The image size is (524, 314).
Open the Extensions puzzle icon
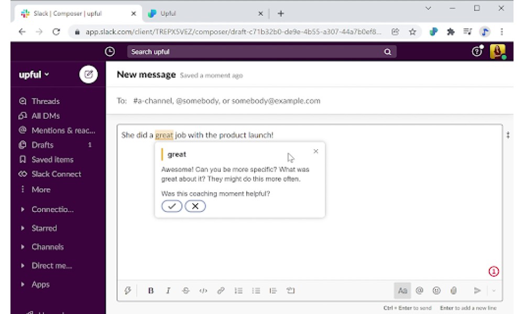click(x=451, y=32)
